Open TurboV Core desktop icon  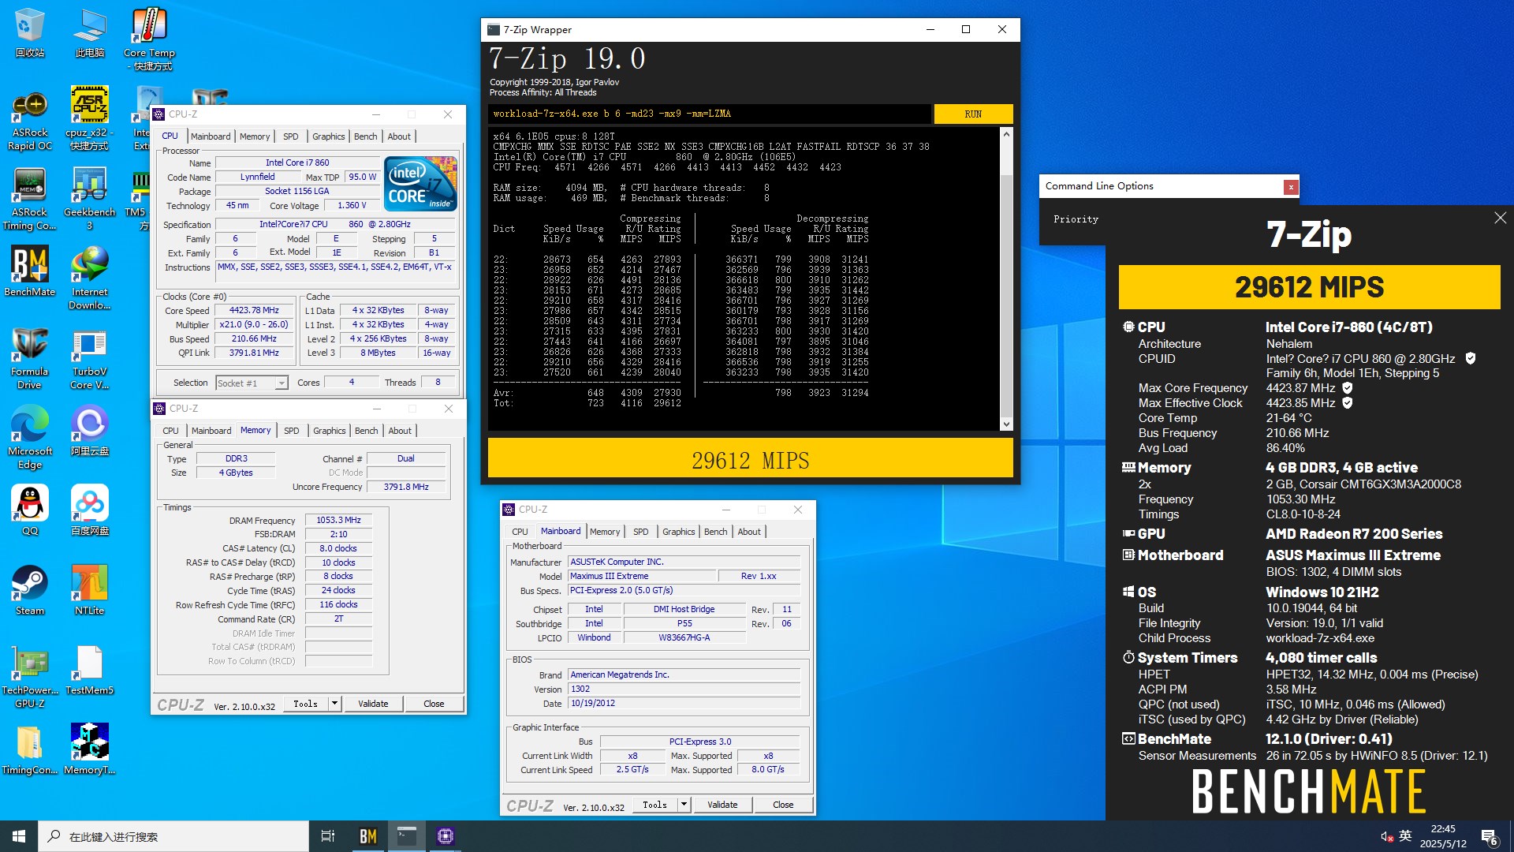[x=89, y=358]
